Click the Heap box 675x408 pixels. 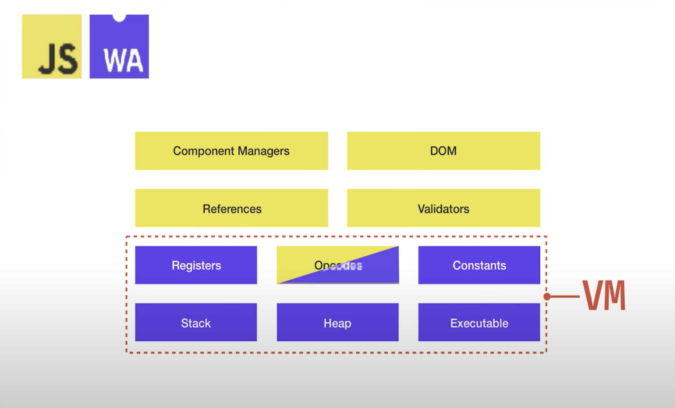[337, 323]
